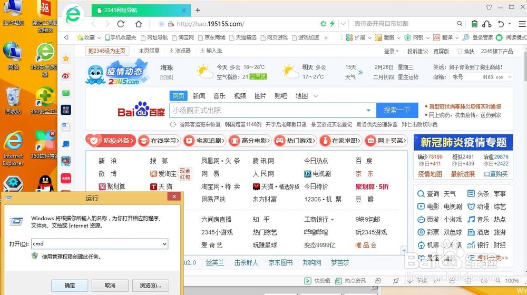This screenshot has height=295, width=527.
Task: Close the 2345网址导航 tab
Action: click(184, 11)
